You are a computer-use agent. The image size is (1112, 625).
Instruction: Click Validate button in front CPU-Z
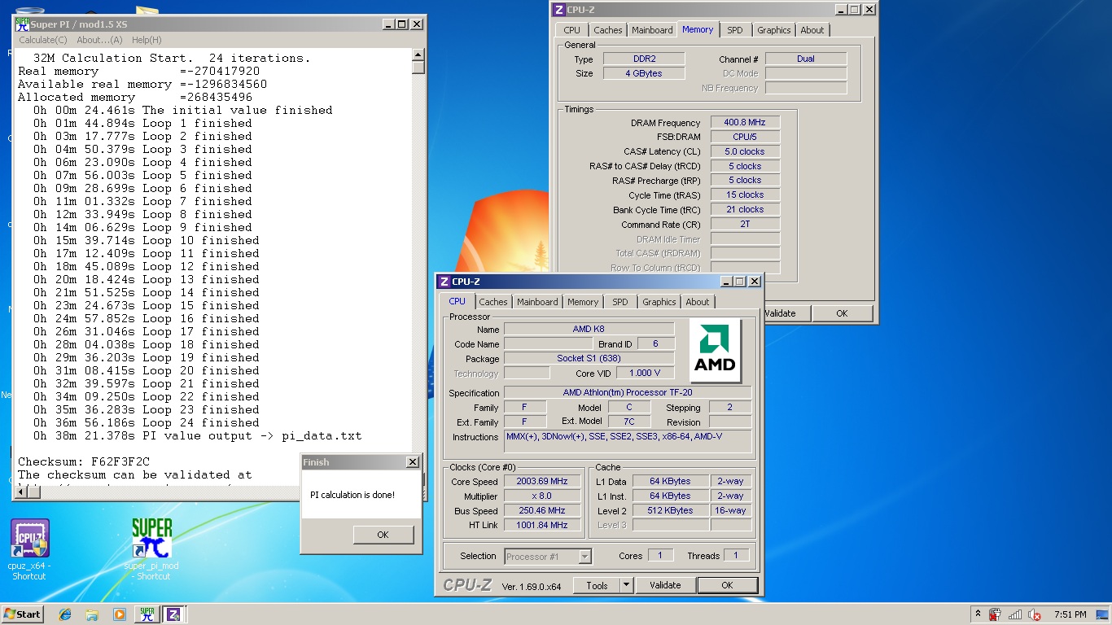click(665, 585)
